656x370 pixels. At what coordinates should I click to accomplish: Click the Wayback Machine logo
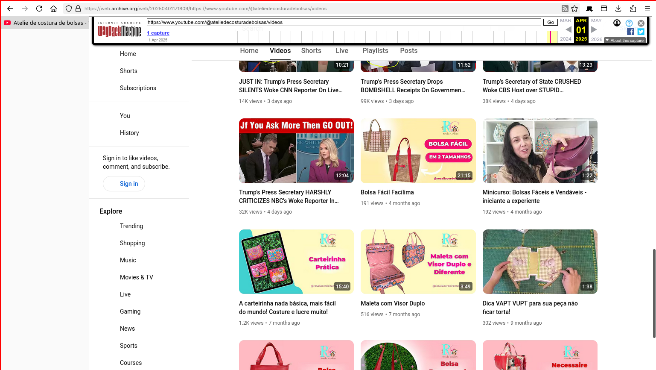120,29
